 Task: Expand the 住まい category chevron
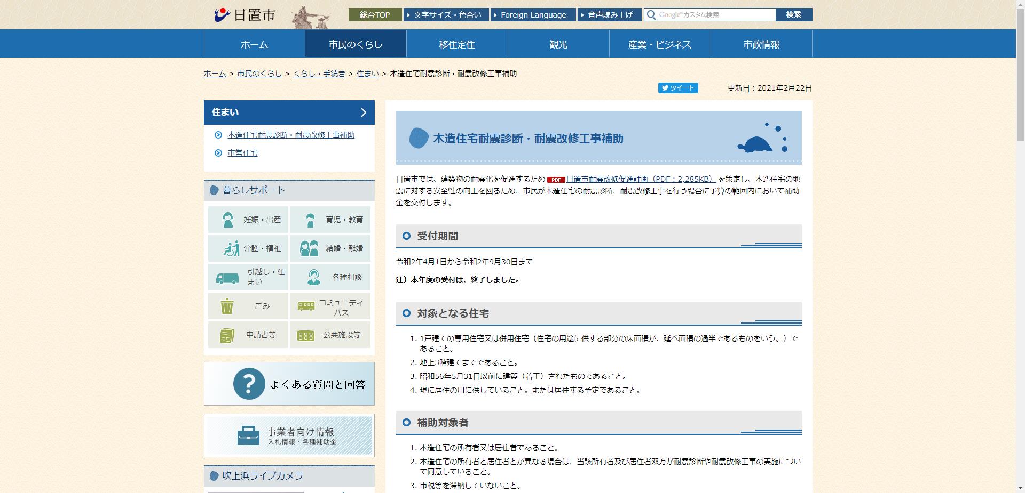pos(364,112)
